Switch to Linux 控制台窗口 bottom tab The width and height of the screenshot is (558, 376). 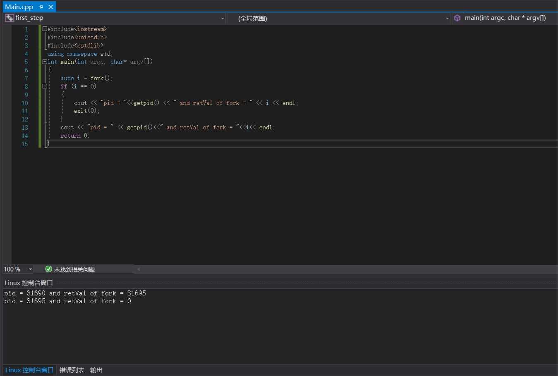pos(29,370)
